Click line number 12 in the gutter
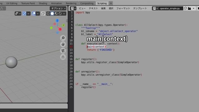The width and height of the screenshot is (199, 112). (x=71, y=47)
